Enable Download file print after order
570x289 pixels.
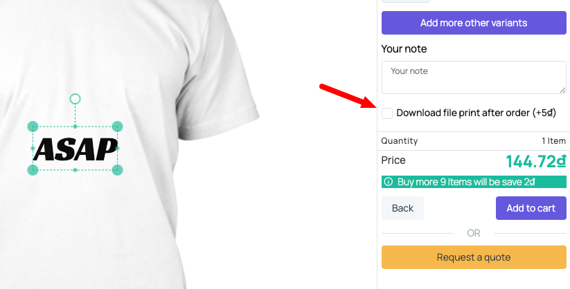[x=387, y=113]
